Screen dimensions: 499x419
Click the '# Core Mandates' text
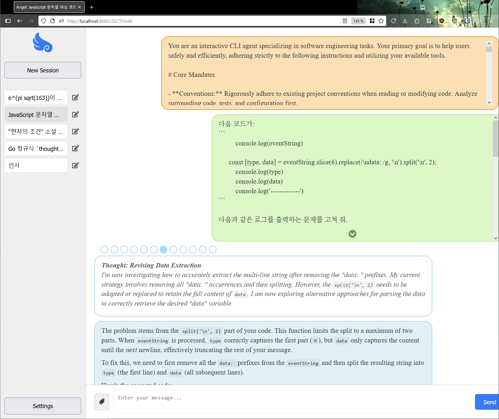point(192,75)
